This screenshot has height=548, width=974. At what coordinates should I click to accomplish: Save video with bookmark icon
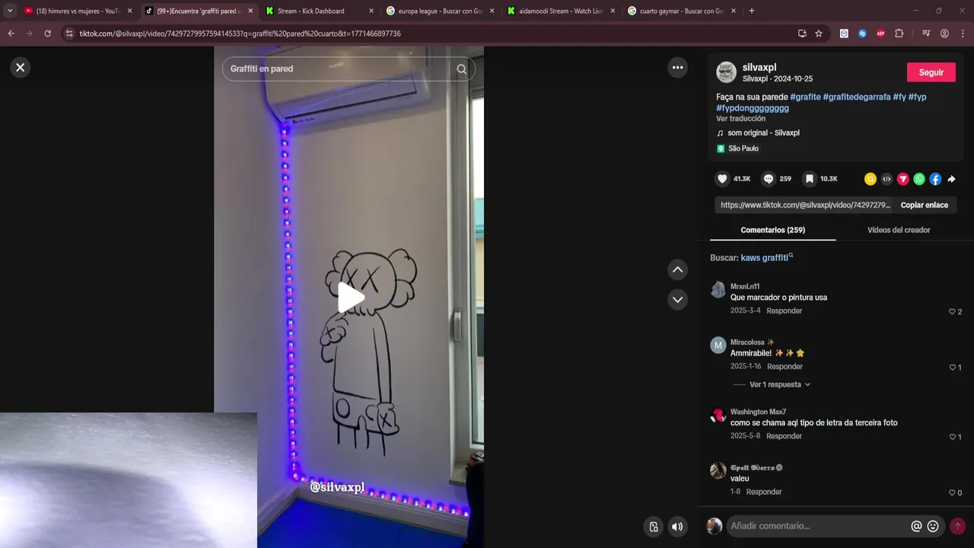[x=810, y=179]
